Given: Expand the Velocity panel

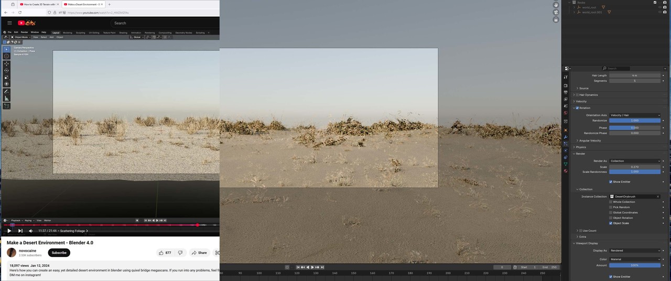Looking at the screenshot, I should tap(580, 101).
